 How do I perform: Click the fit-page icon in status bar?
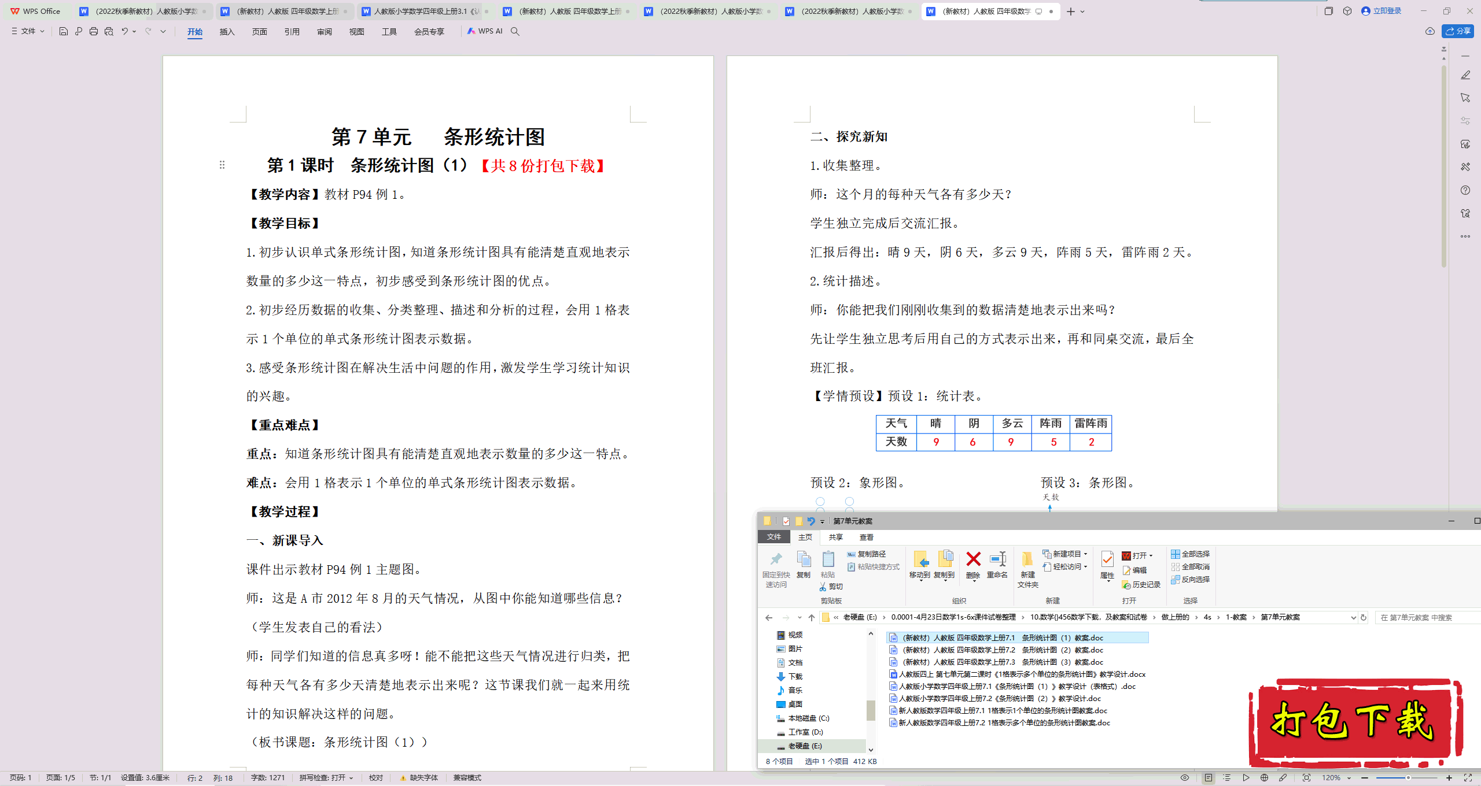(x=1306, y=778)
